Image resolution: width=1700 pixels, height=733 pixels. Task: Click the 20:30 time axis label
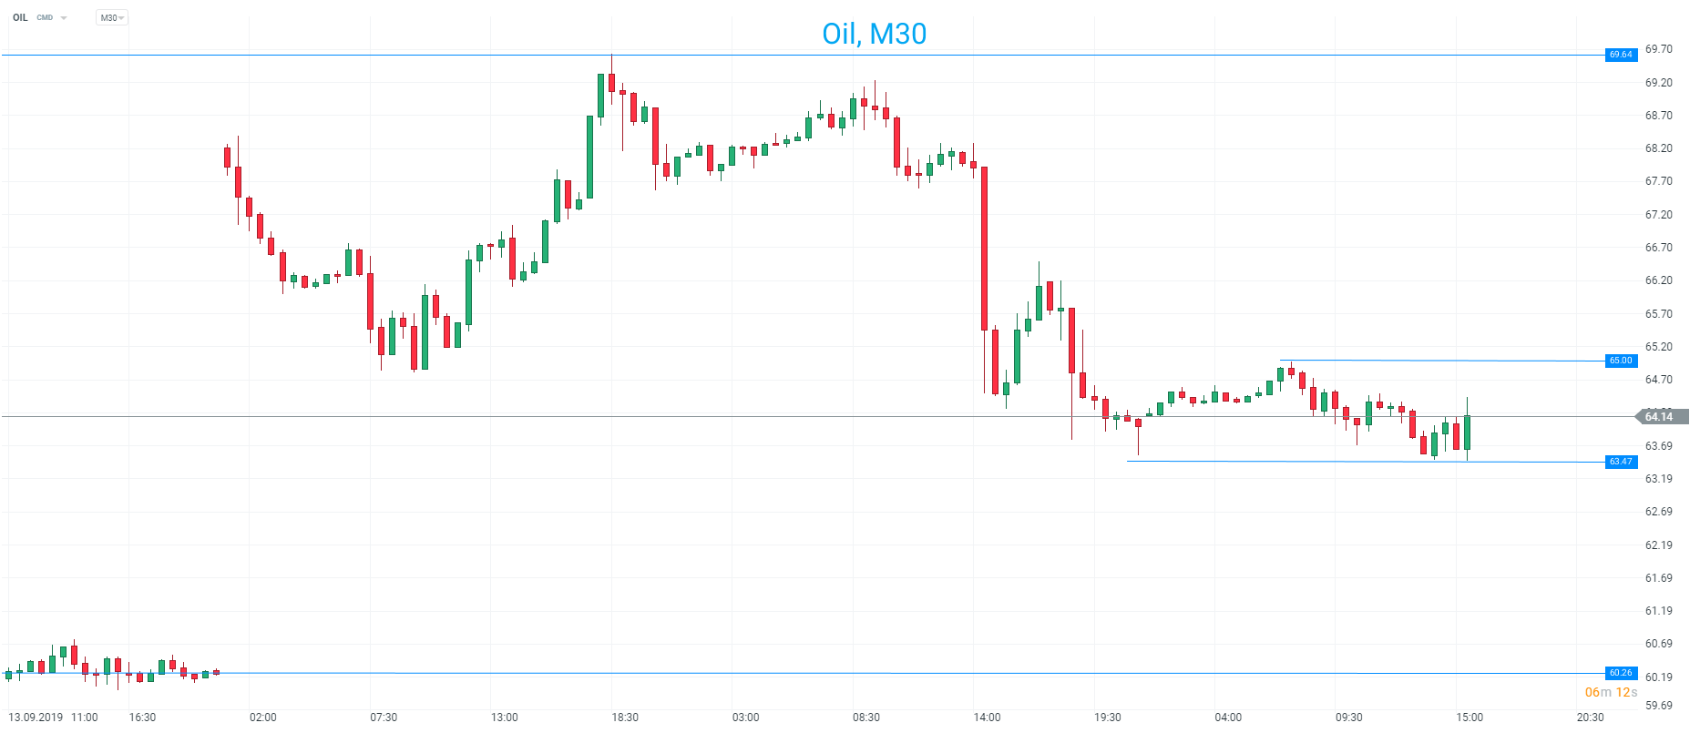point(1590,718)
